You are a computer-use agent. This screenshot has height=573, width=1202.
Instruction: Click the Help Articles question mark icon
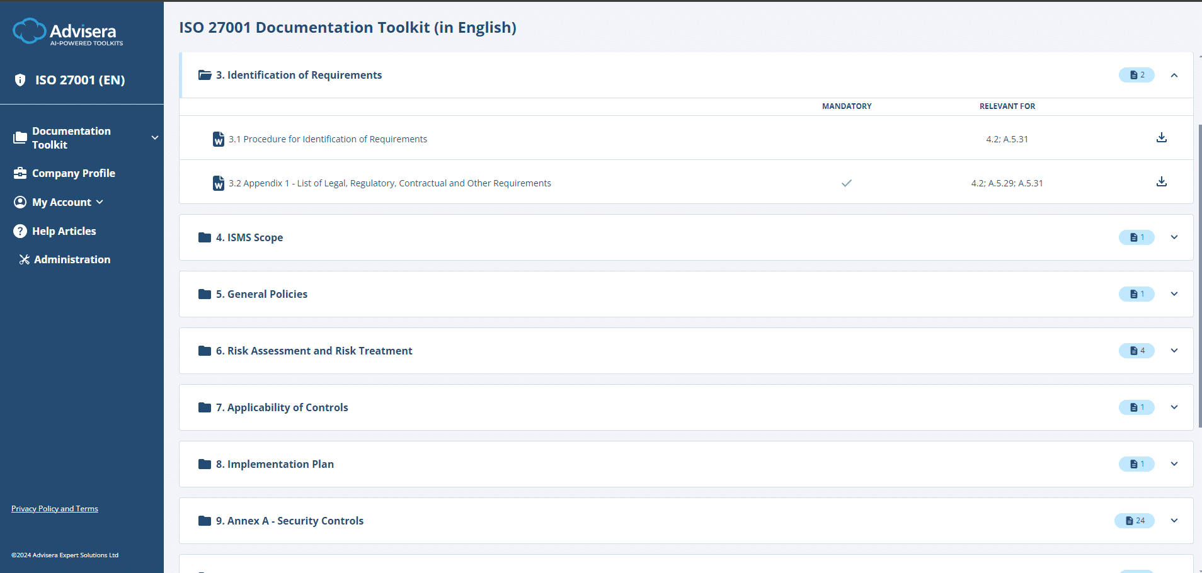tap(20, 231)
